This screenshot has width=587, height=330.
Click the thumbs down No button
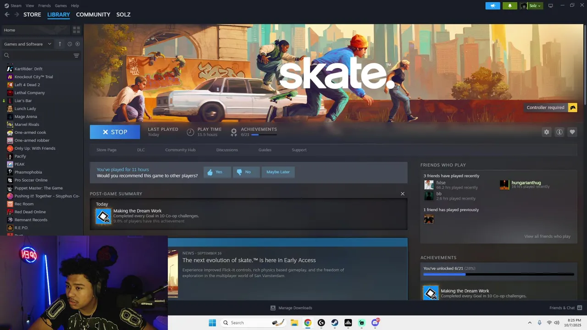pyautogui.click(x=246, y=172)
